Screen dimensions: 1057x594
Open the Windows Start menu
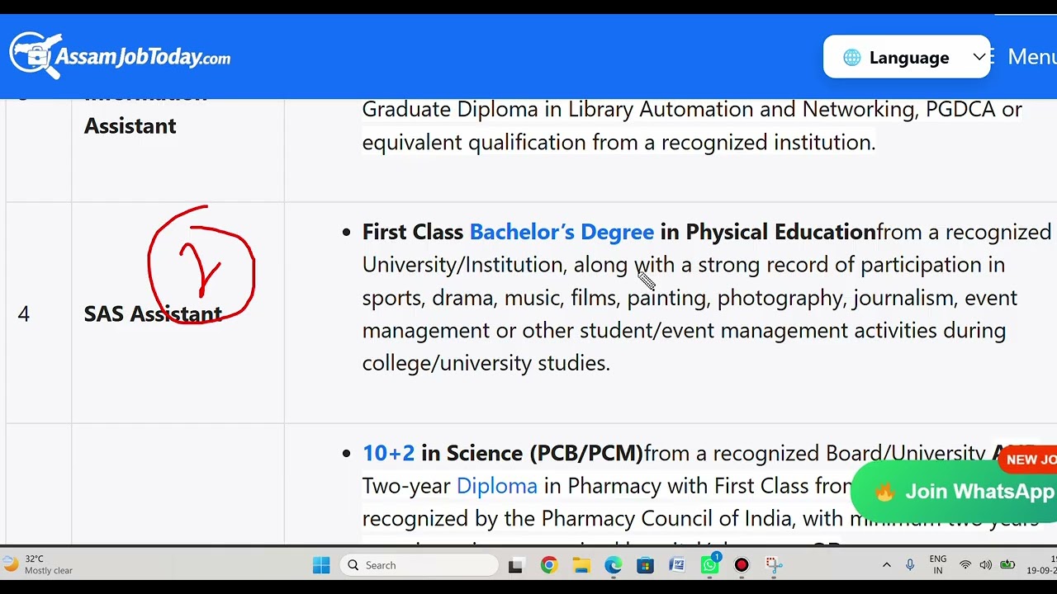pyautogui.click(x=321, y=565)
